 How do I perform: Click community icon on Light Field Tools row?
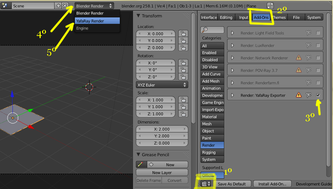[308, 33]
